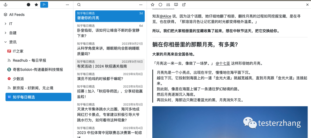311x138 pixels.
Task: Follow the @十七亚 user link
Action: tap(223, 64)
